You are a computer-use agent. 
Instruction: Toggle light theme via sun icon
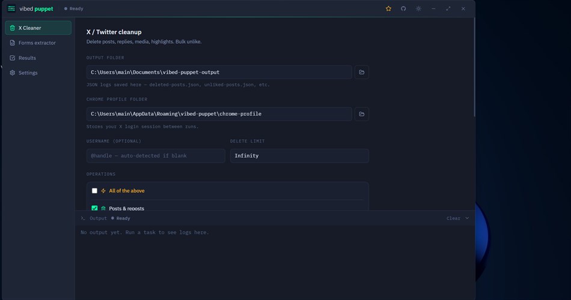418,9
